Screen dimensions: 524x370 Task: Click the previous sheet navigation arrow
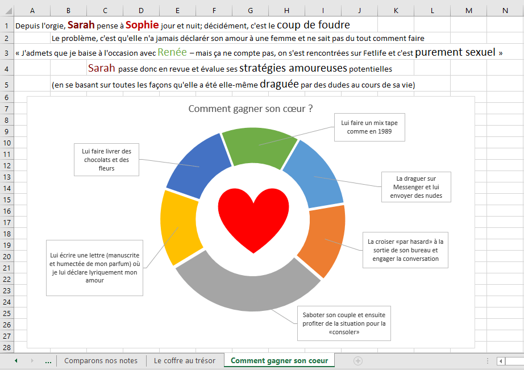coord(16,361)
